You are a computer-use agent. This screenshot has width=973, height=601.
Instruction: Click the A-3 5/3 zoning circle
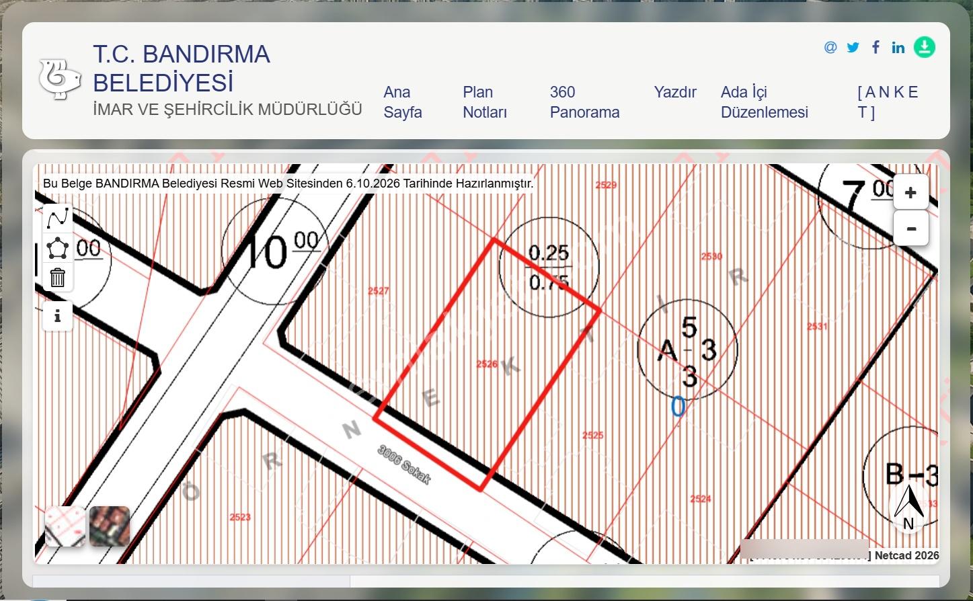[x=687, y=350]
